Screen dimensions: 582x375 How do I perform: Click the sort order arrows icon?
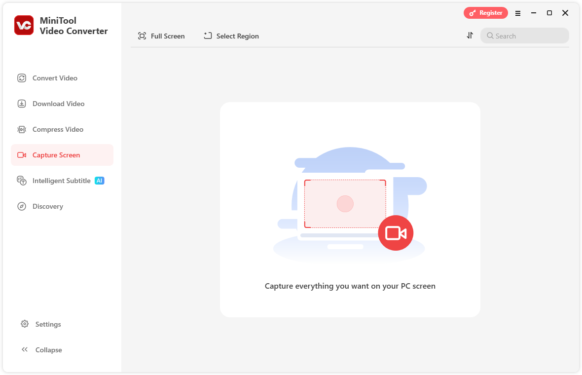coord(470,35)
